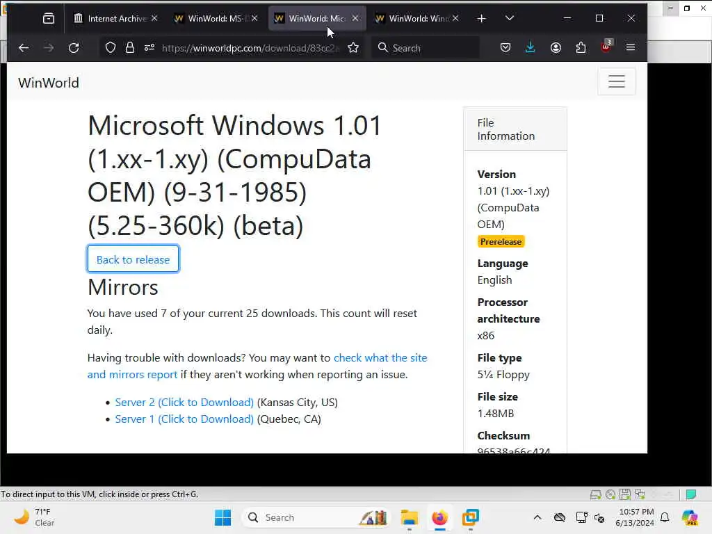
Task: View site security padlock info
Action: pos(130,48)
